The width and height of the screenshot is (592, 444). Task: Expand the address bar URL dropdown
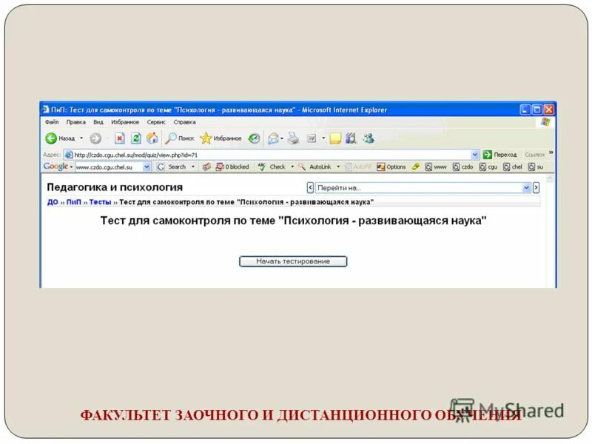coord(474,153)
